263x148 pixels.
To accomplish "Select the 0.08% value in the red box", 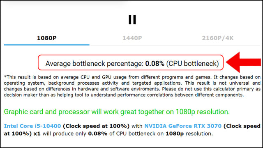I will click(155, 64).
